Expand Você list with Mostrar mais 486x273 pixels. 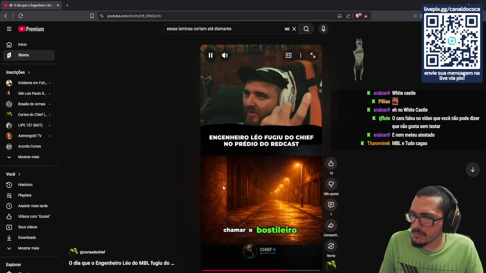29,248
